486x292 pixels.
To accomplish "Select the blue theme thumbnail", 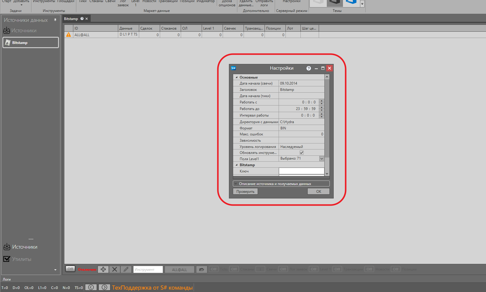I will [351, 3].
